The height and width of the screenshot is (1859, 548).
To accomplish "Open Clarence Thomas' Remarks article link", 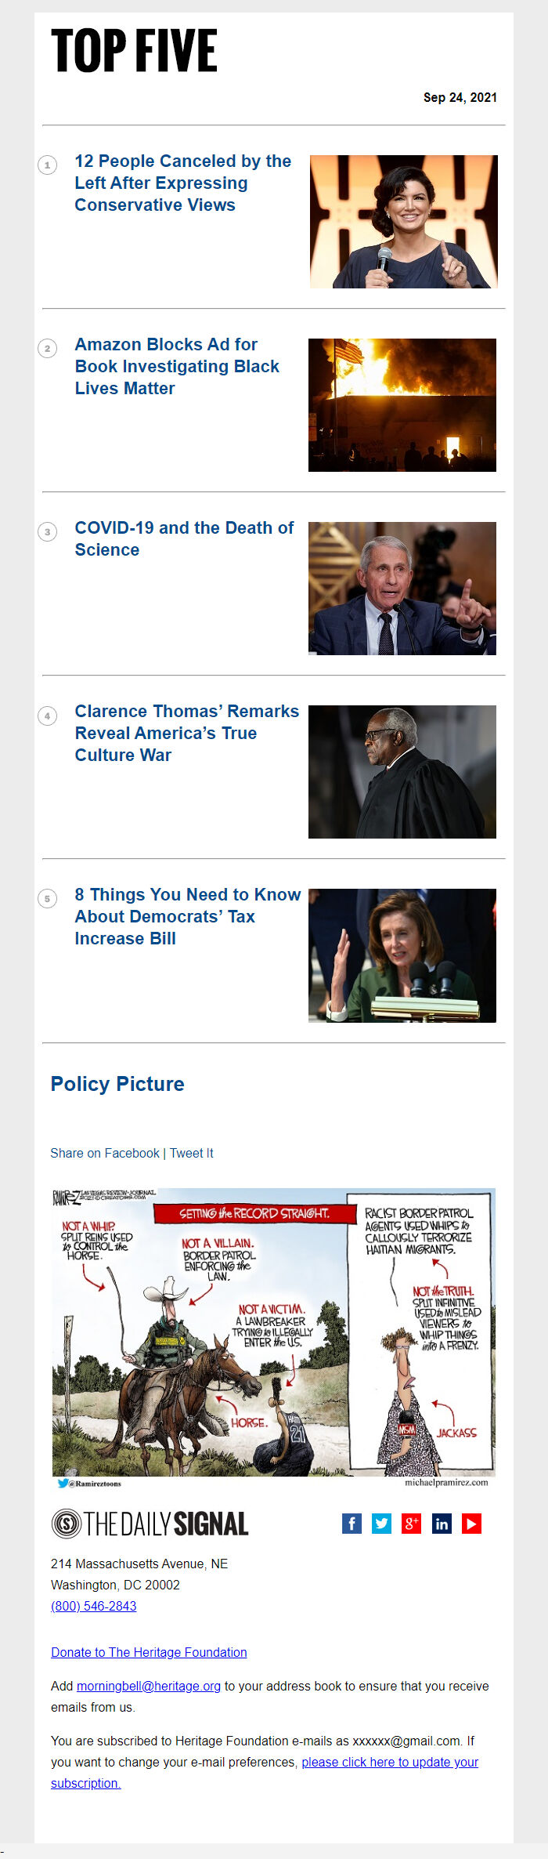I will coord(186,733).
